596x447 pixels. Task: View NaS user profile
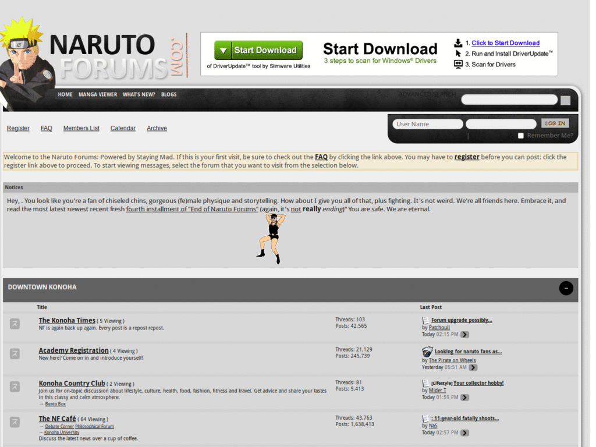tap(433, 426)
